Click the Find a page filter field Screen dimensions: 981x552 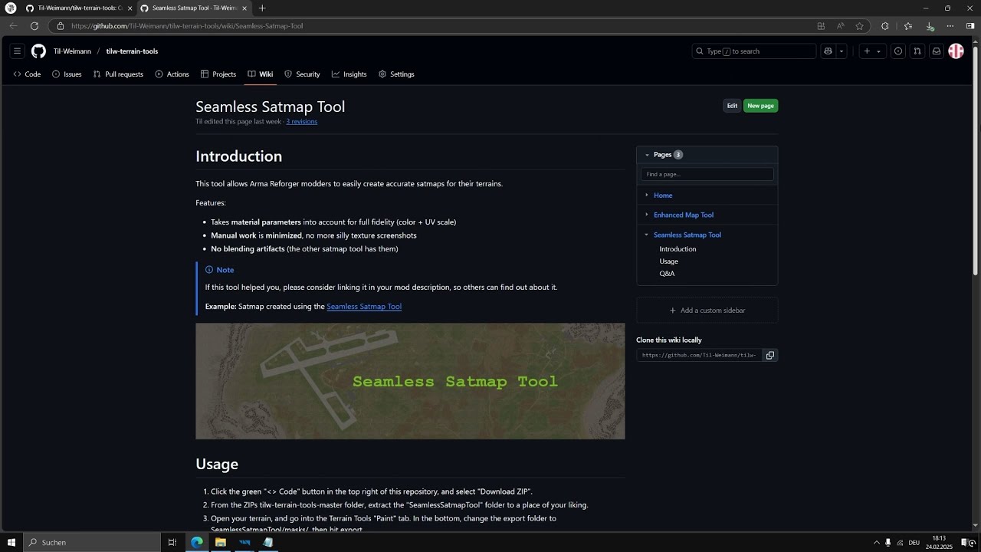707,174
